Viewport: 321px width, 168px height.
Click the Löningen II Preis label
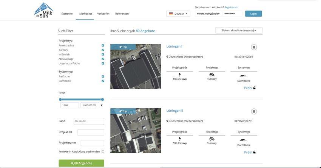coord(248,152)
